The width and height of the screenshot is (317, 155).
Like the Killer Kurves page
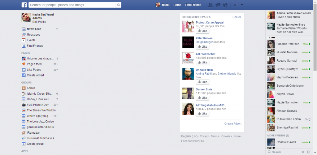(x=202, y=47)
